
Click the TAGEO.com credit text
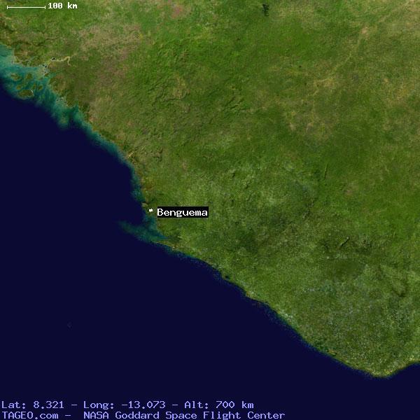tap(30, 415)
